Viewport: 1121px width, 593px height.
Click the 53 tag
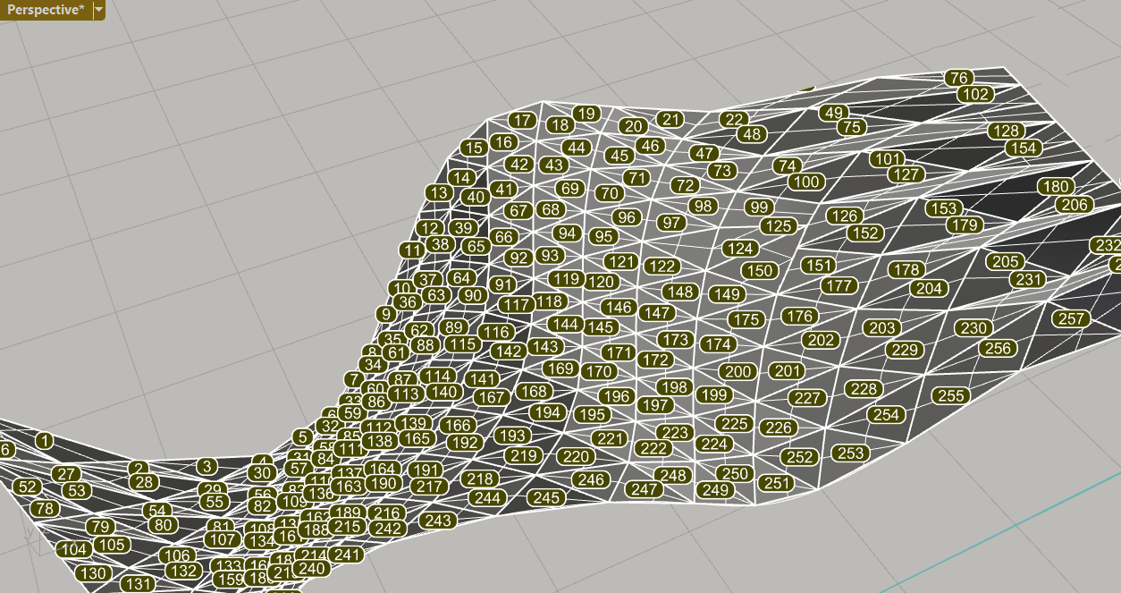[78, 490]
